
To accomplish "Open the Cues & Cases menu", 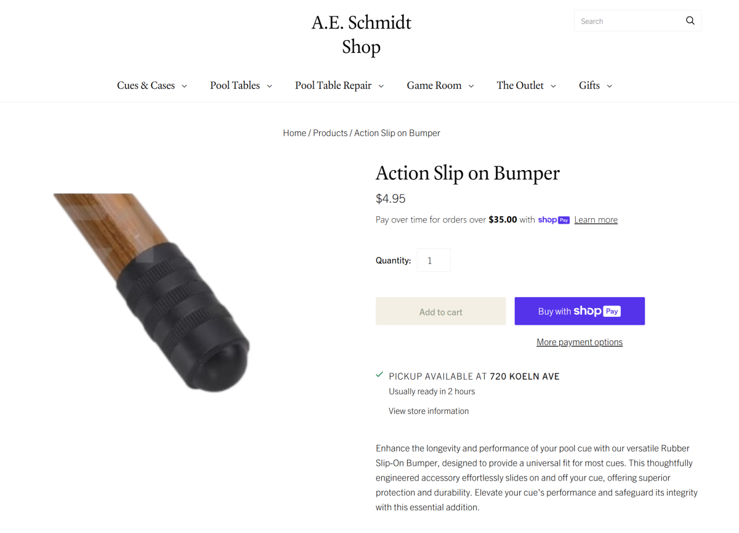I will (x=146, y=86).
